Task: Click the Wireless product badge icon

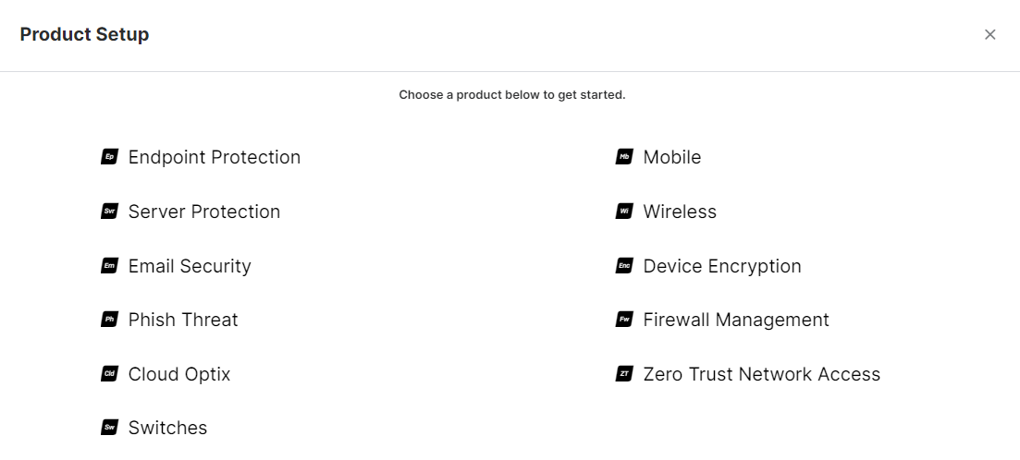Action: (624, 212)
